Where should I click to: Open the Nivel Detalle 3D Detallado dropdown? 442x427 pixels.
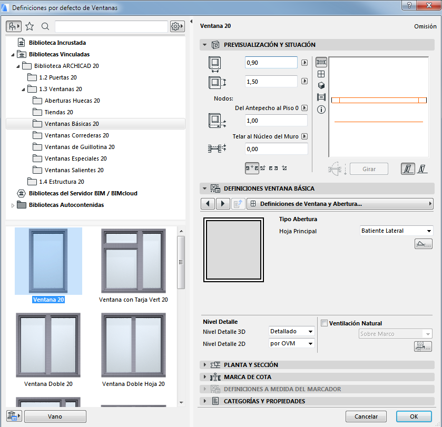coord(291,331)
